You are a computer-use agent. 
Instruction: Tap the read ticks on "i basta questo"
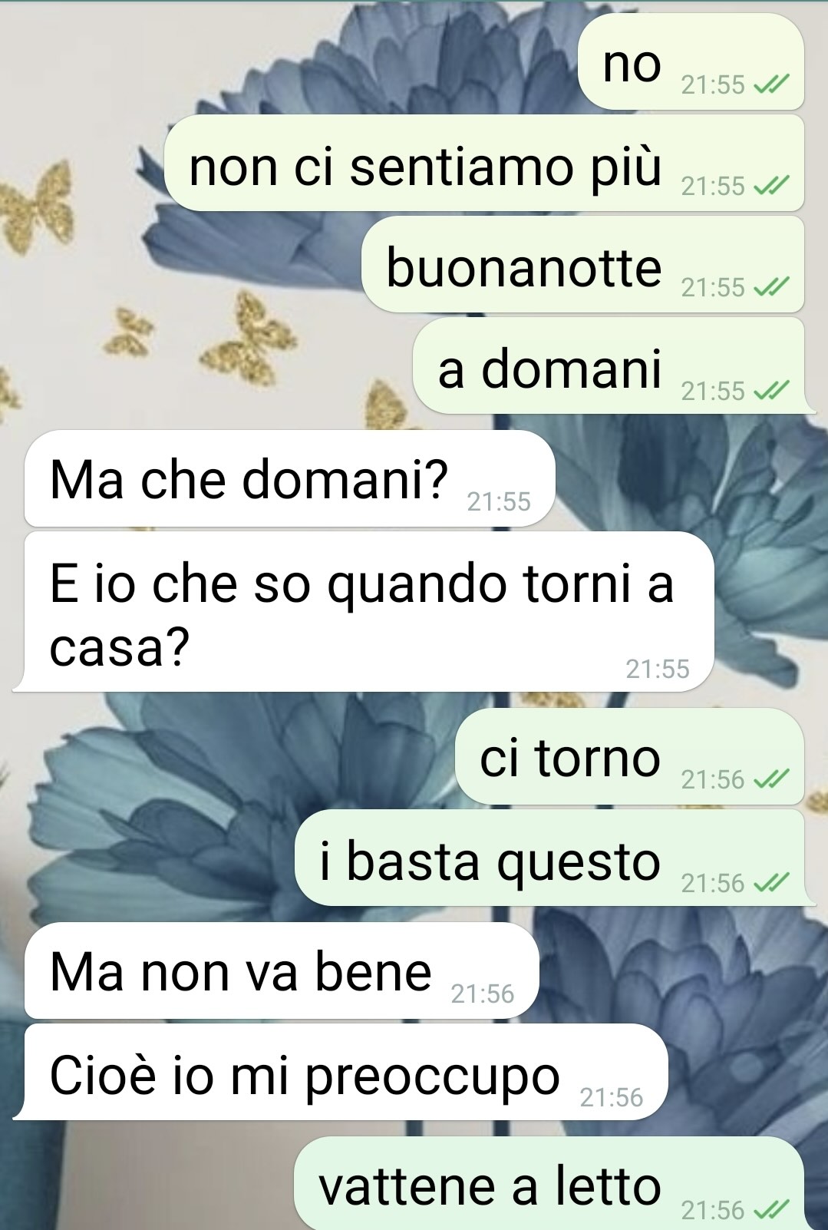(x=771, y=883)
